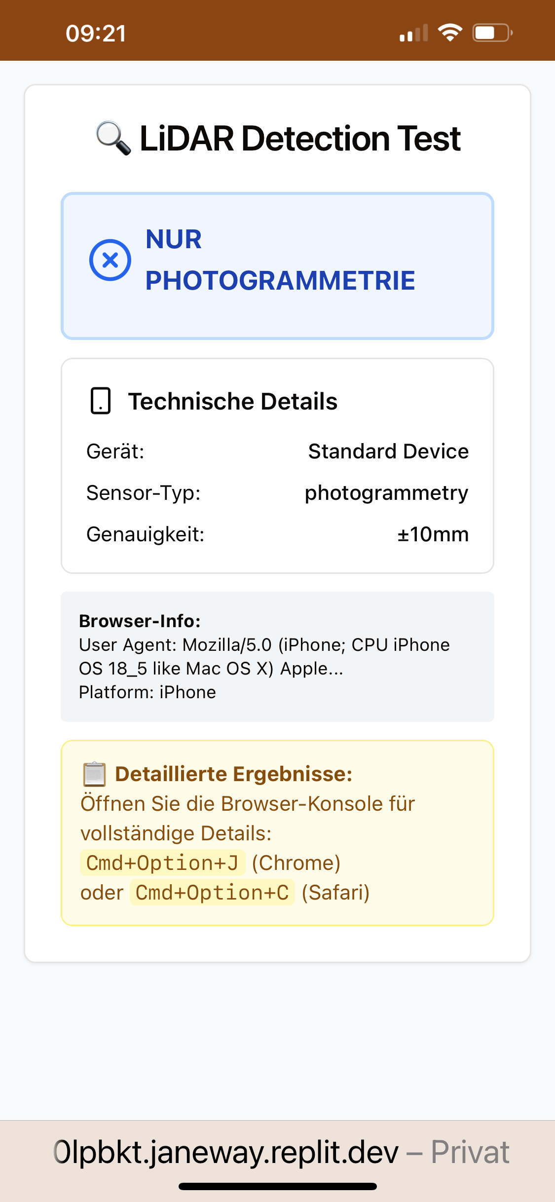The image size is (555, 1202).
Task: Tap the Standard Device value
Action: (x=388, y=451)
